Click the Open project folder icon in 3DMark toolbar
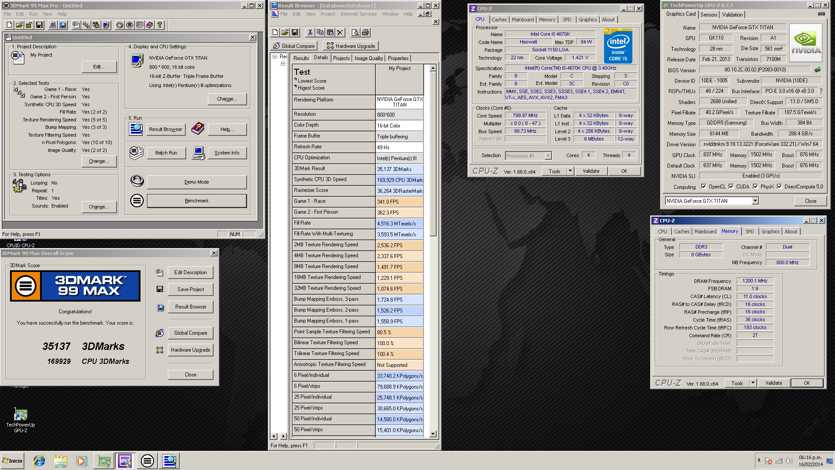The height and width of the screenshot is (470, 835). pyautogui.click(x=18, y=25)
